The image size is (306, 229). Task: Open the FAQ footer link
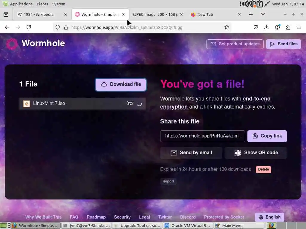click(x=74, y=217)
